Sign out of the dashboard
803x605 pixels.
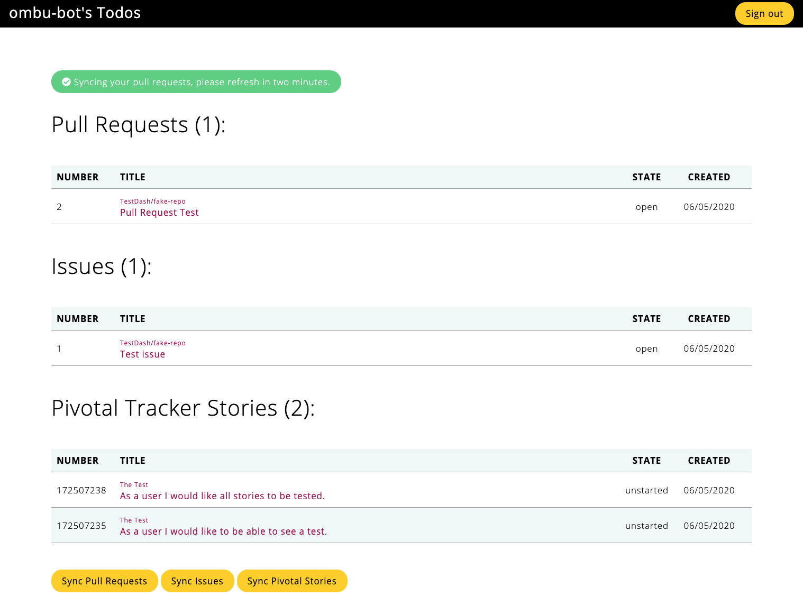click(x=764, y=14)
